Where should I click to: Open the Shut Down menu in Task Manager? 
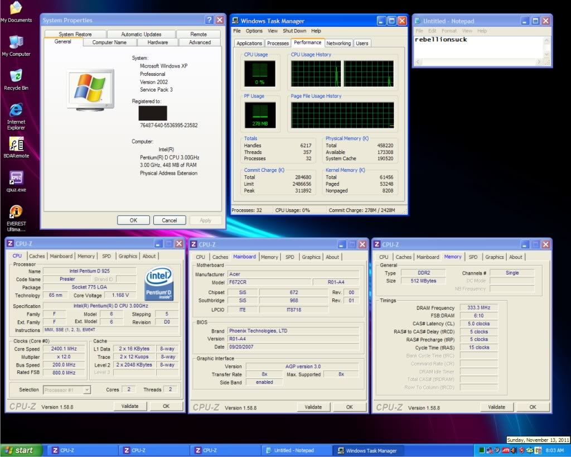click(x=294, y=31)
